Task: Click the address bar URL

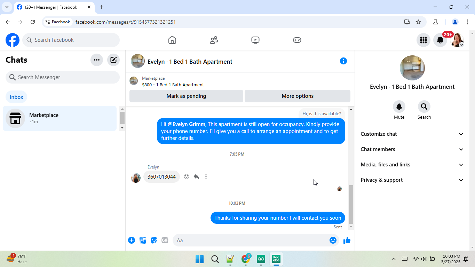Action: [126, 22]
